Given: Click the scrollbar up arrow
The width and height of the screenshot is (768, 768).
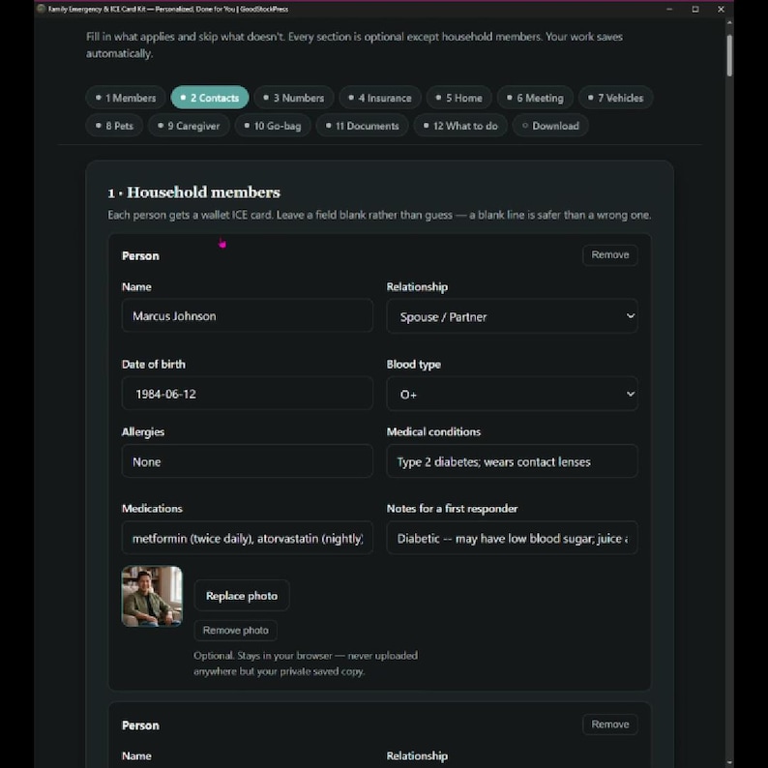Looking at the screenshot, I should click(x=729, y=22).
